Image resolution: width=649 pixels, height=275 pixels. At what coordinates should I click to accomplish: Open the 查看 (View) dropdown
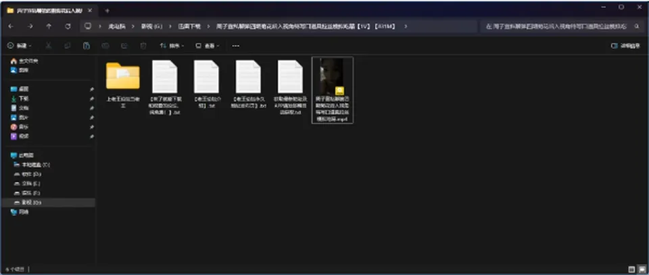(208, 45)
